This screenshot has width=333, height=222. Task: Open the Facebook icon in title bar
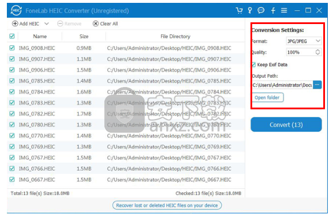[273, 10]
